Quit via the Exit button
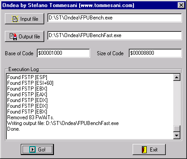187x159 pixels. [149, 149]
